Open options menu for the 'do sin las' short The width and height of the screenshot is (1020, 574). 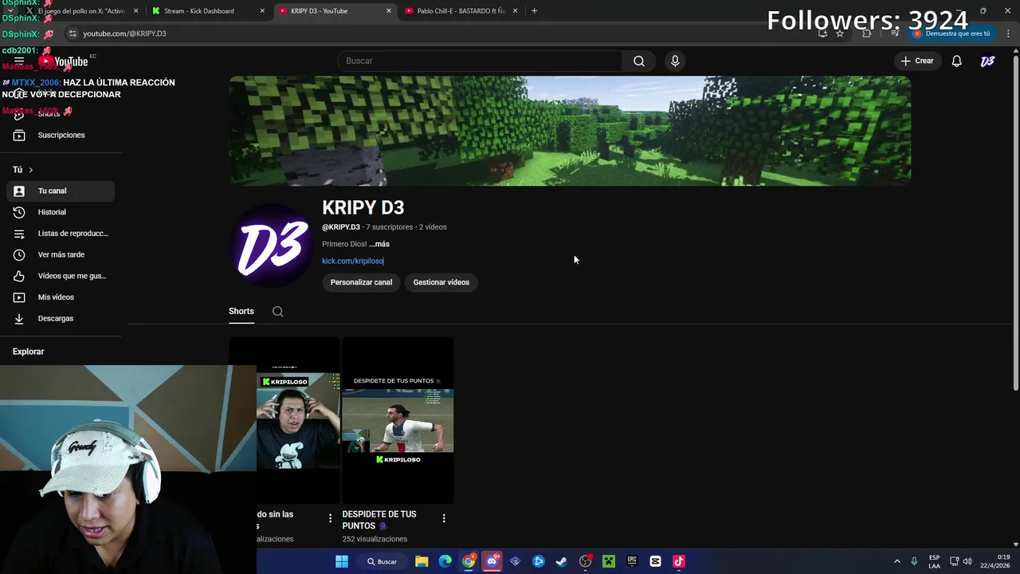point(330,518)
